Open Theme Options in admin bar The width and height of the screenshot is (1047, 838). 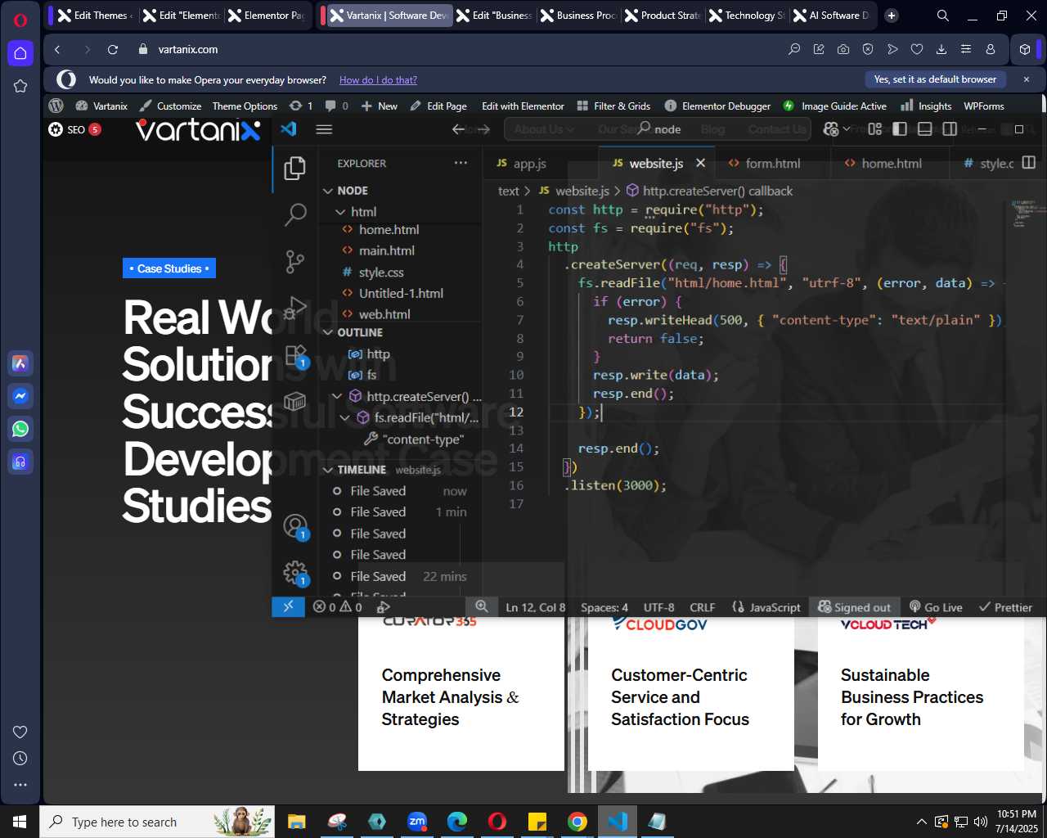pyautogui.click(x=245, y=106)
